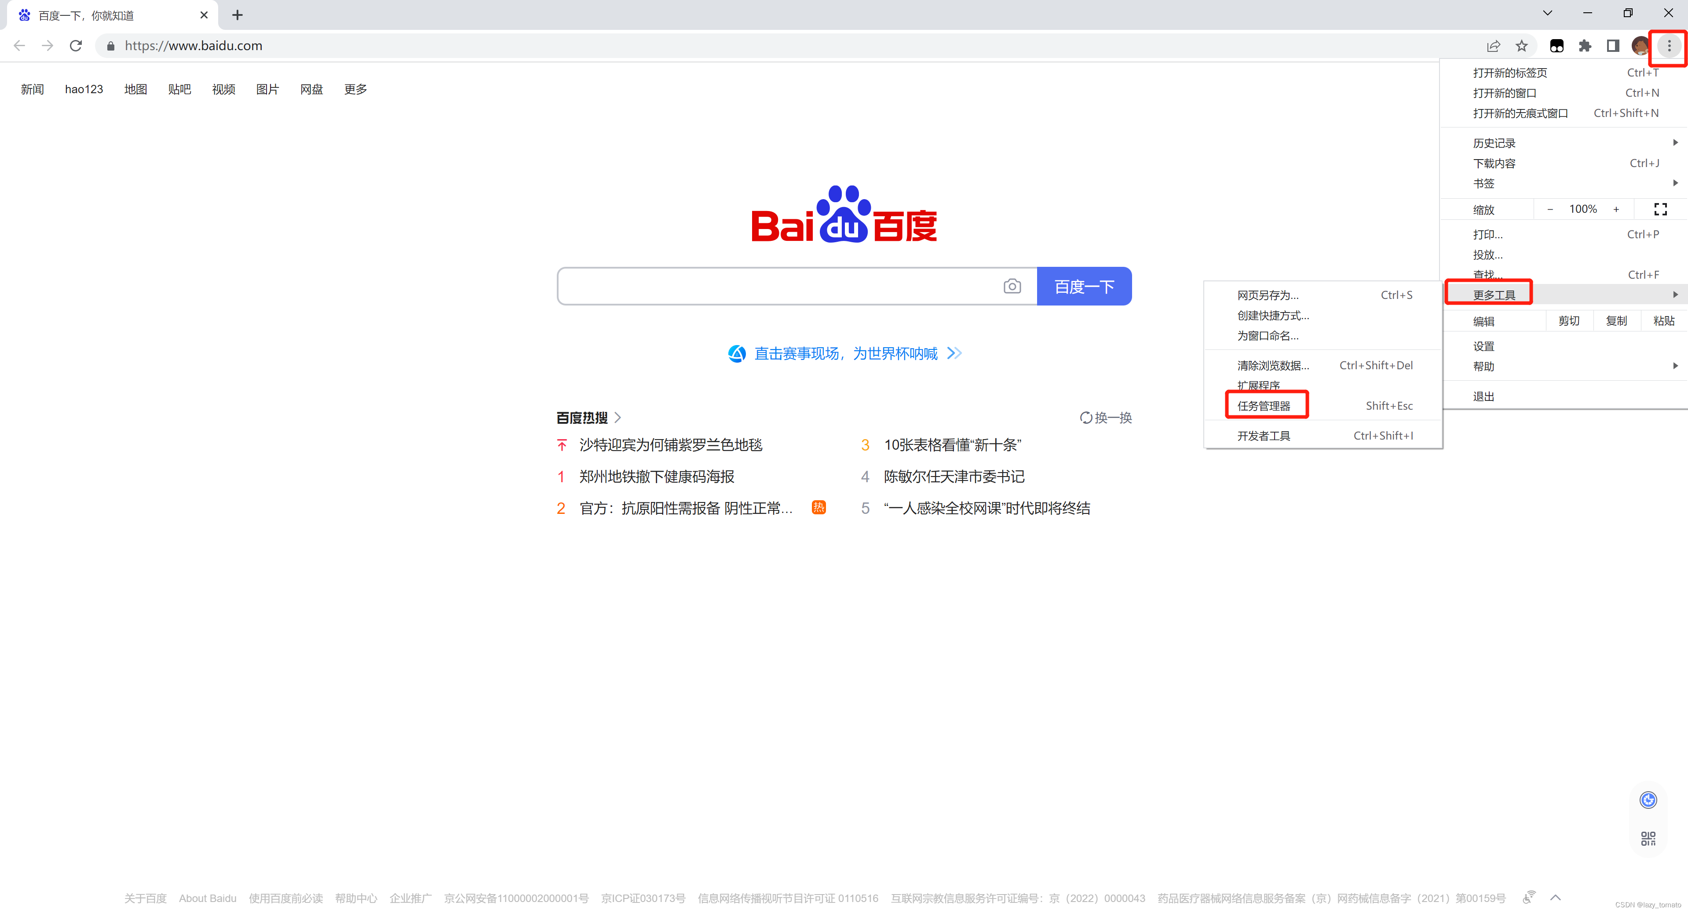Select 清除浏览数据... submenu item
This screenshot has width=1688, height=913.
coord(1323,365)
